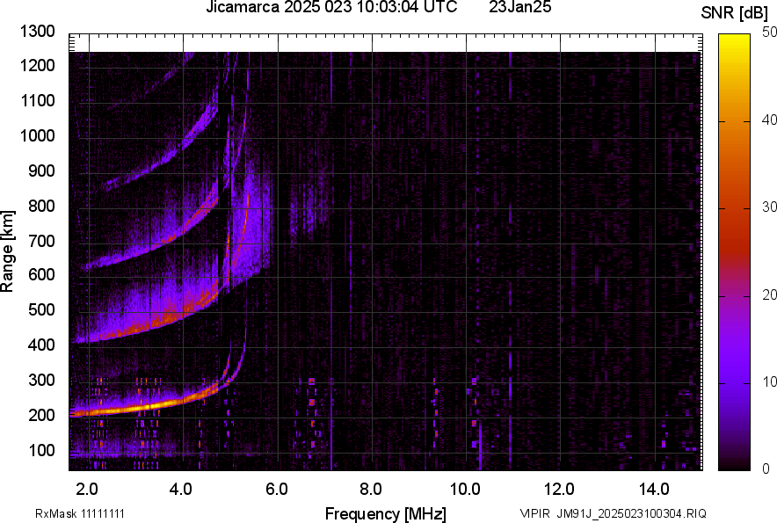Click the Jicamarca timestamp title text
This screenshot has height=523, width=777.
pyautogui.click(x=331, y=8)
